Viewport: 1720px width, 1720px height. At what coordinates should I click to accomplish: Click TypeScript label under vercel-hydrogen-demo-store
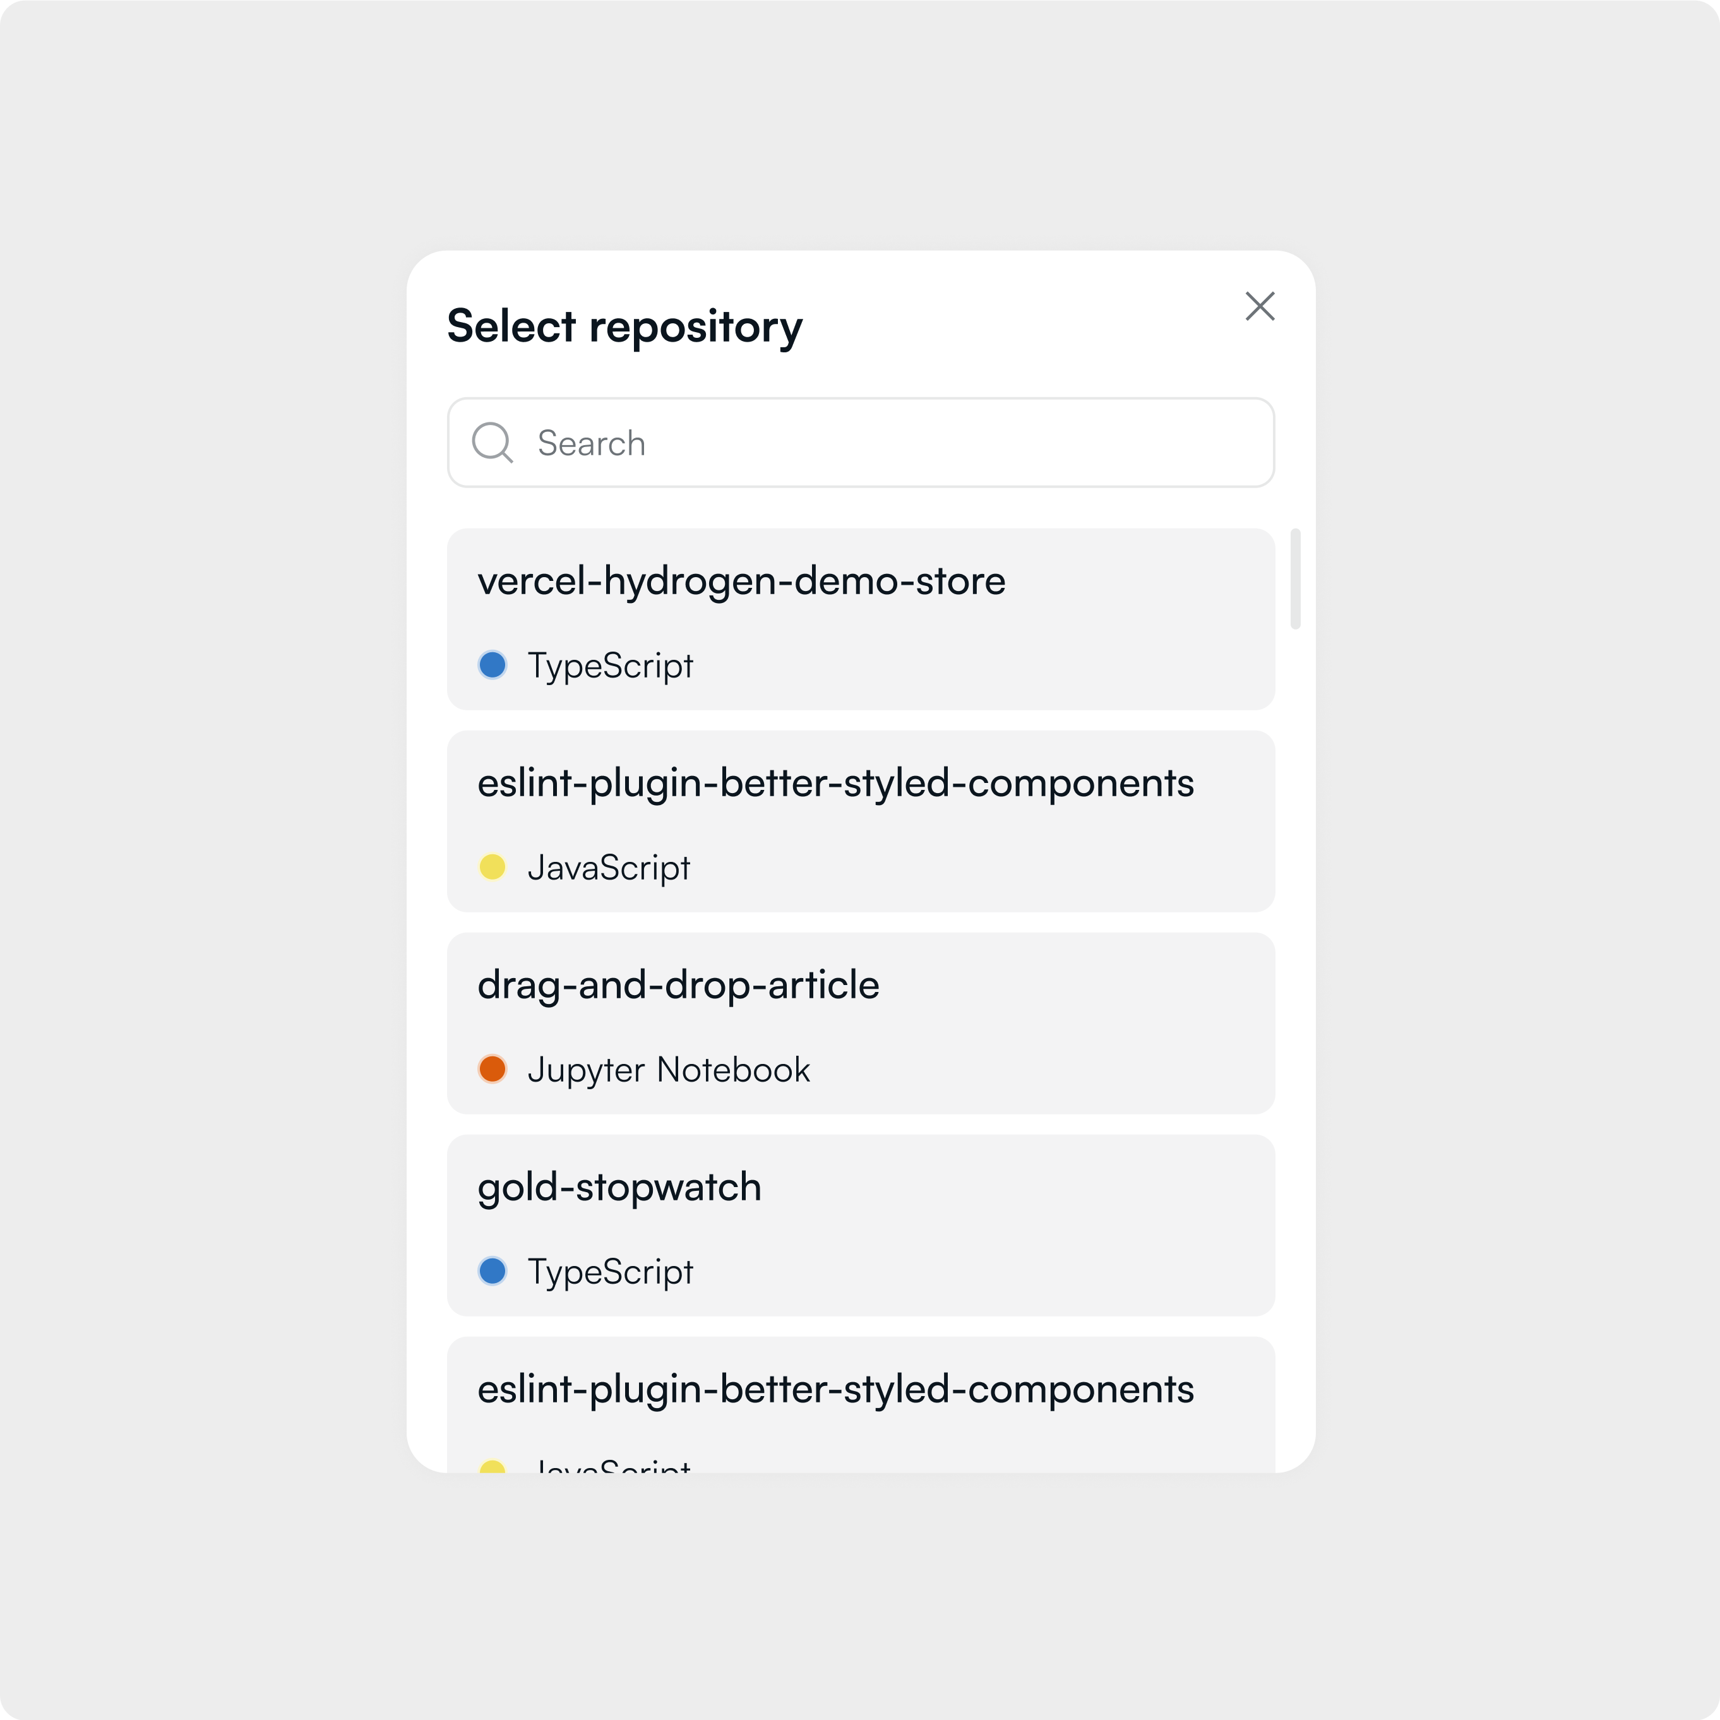click(610, 667)
